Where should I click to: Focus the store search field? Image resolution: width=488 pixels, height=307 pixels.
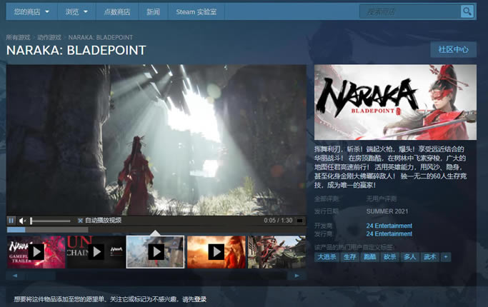[x=410, y=12]
